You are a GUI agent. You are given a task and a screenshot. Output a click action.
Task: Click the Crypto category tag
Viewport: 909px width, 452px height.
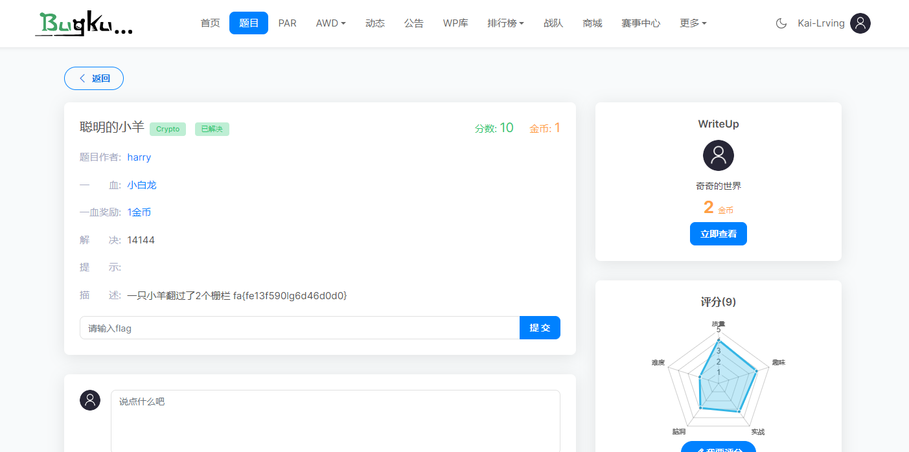point(168,129)
